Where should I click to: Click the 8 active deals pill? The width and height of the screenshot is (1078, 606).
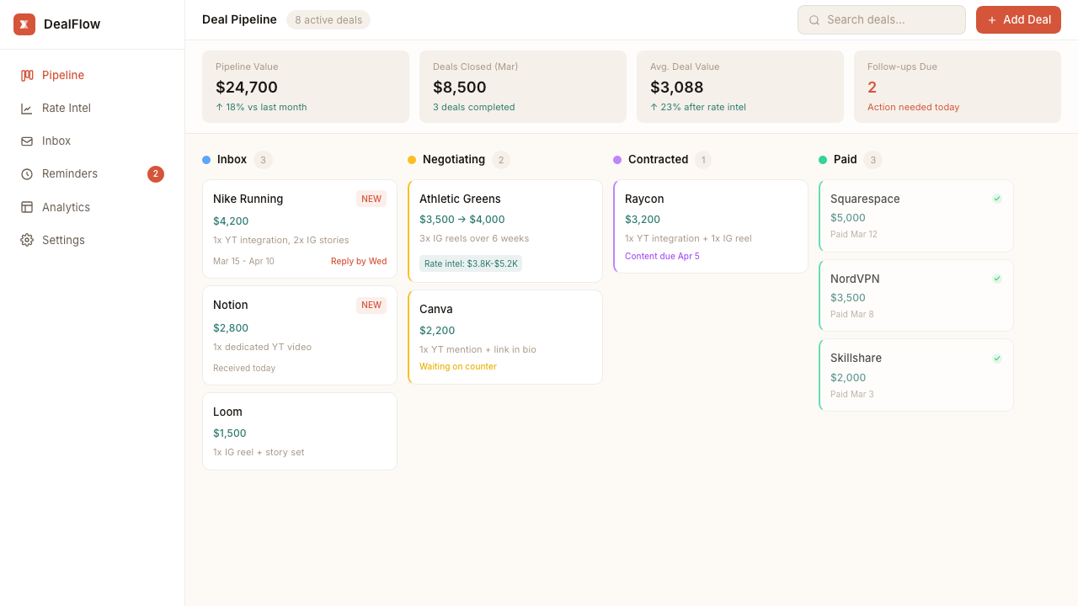328,19
